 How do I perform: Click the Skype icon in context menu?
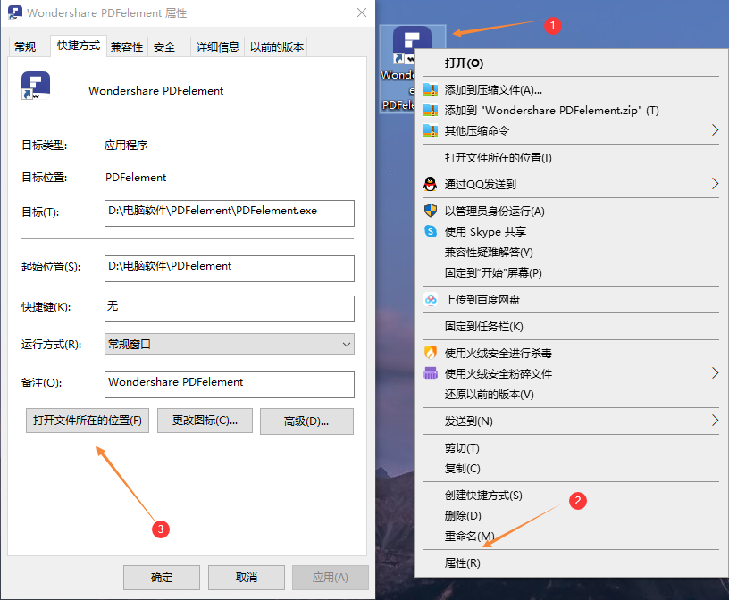(x=431, y=231)
